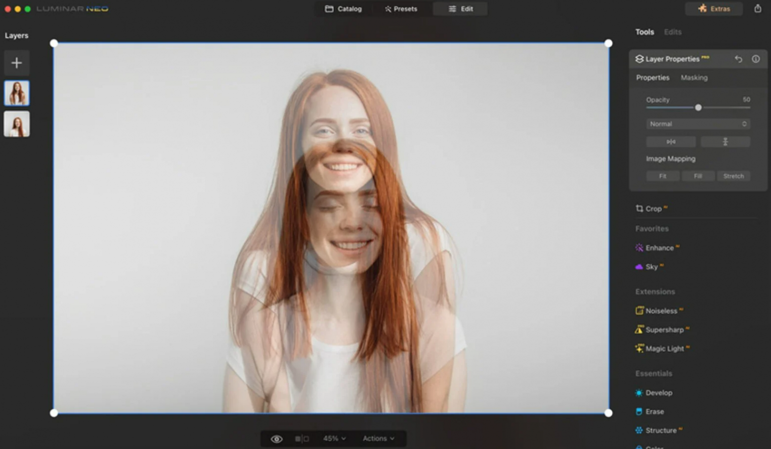Add a new layer with plus button

[17, 63]
